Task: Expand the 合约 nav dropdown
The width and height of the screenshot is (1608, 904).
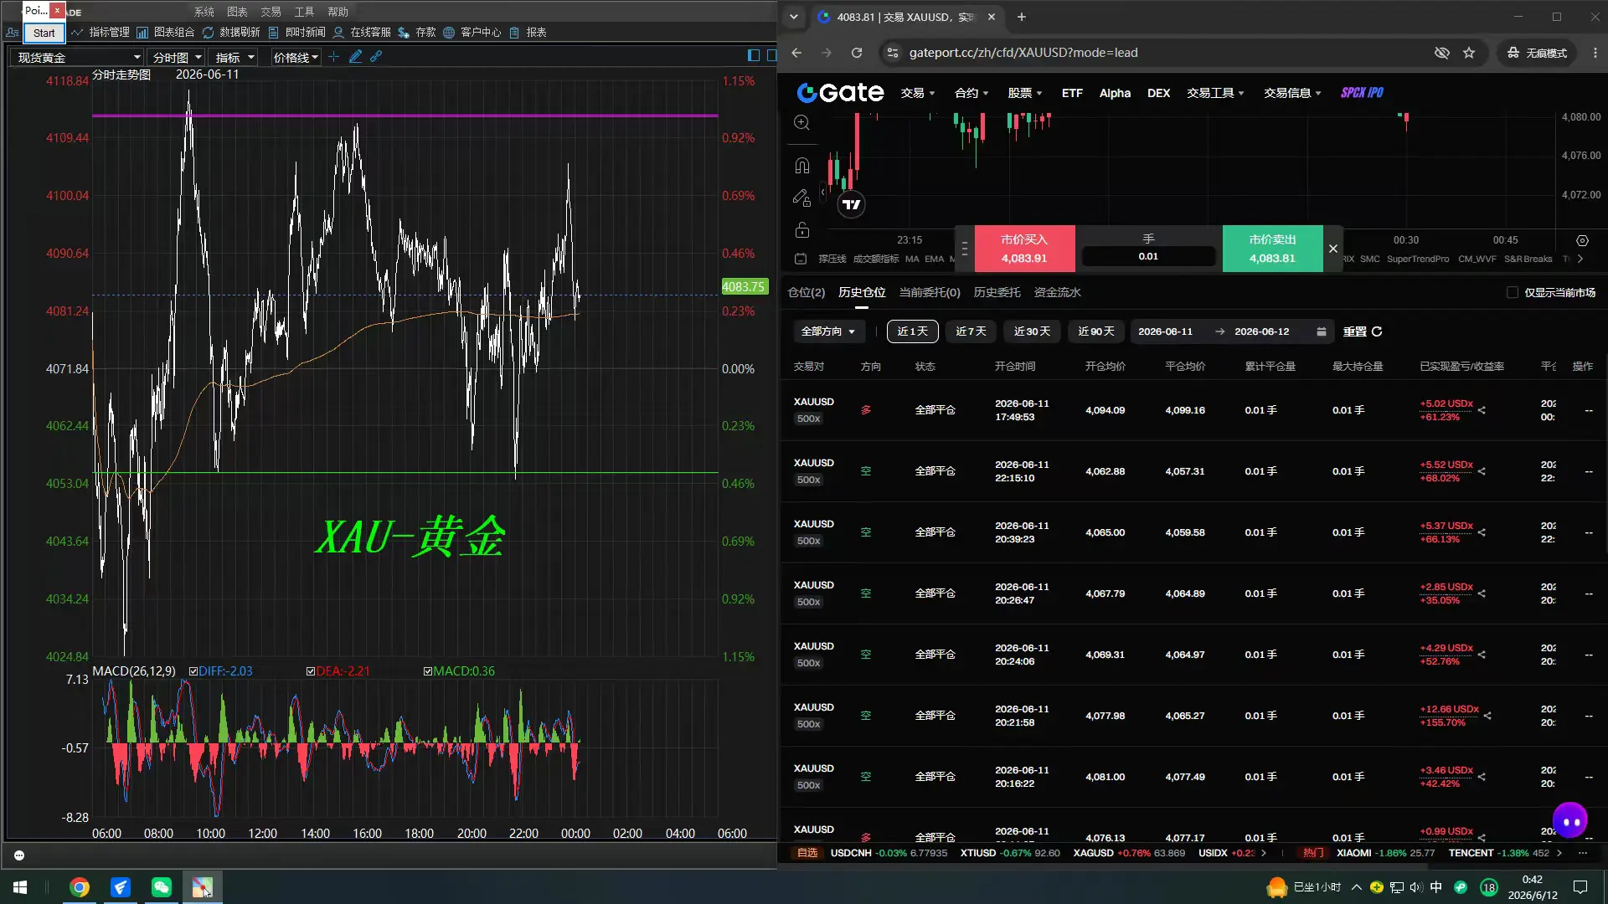Action: click(x=971, y=93)
